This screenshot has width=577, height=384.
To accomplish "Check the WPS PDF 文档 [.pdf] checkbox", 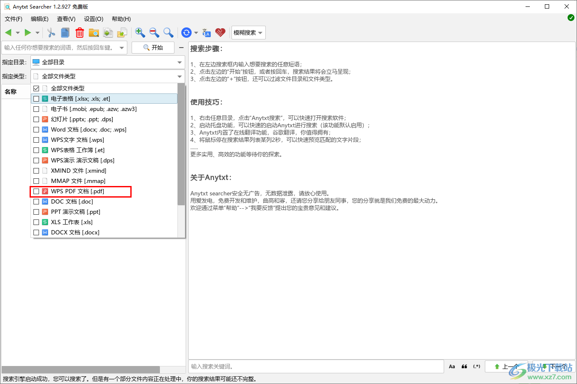I will point(36,191).
